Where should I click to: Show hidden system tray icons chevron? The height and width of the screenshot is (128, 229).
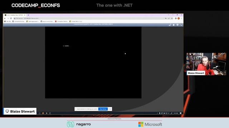coord(157,113)
